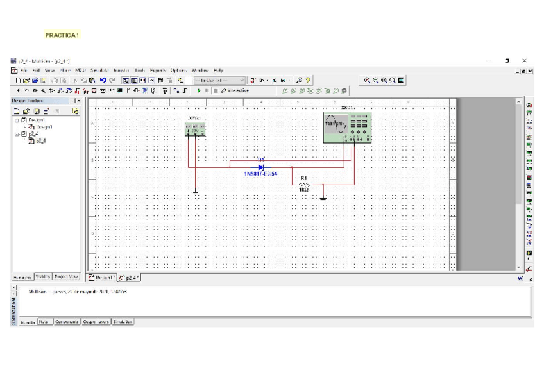Switch to the Design1 schematic tab

pos(101,277)
